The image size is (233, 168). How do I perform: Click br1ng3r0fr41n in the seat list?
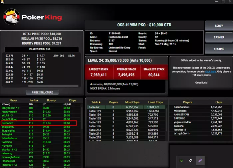[200, 133]
